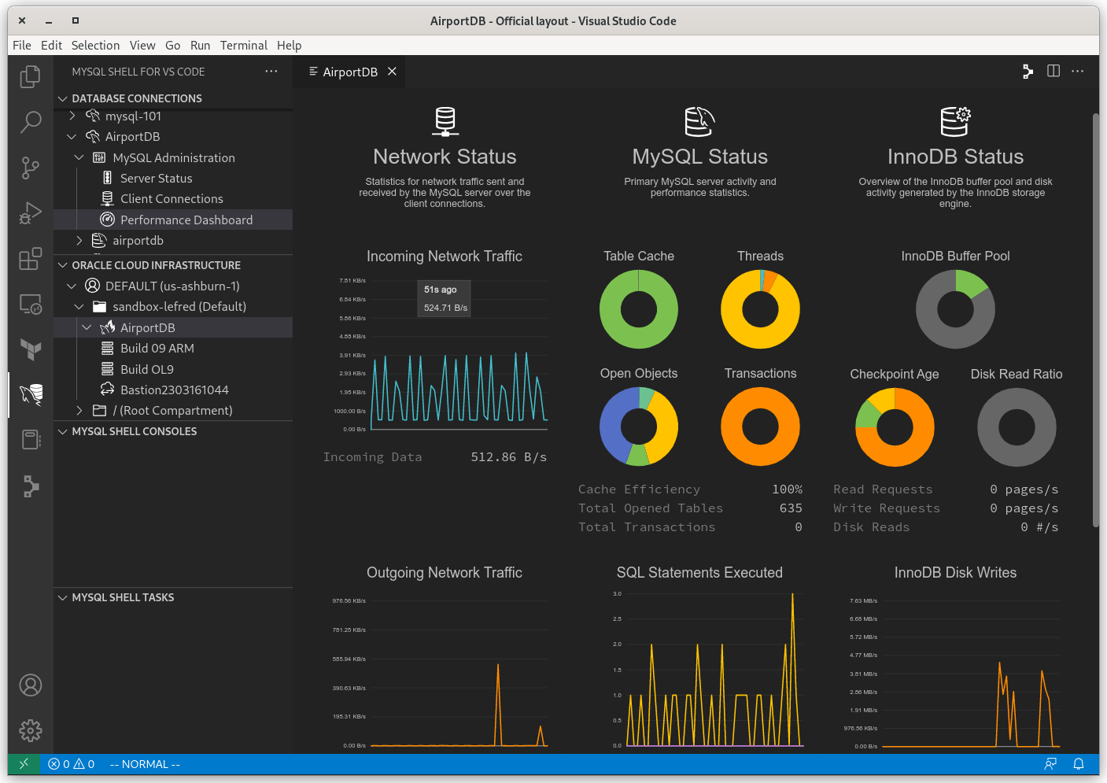Open the Remote Explorer view
Screen dimensions: 1107x783
pos(30,304)
